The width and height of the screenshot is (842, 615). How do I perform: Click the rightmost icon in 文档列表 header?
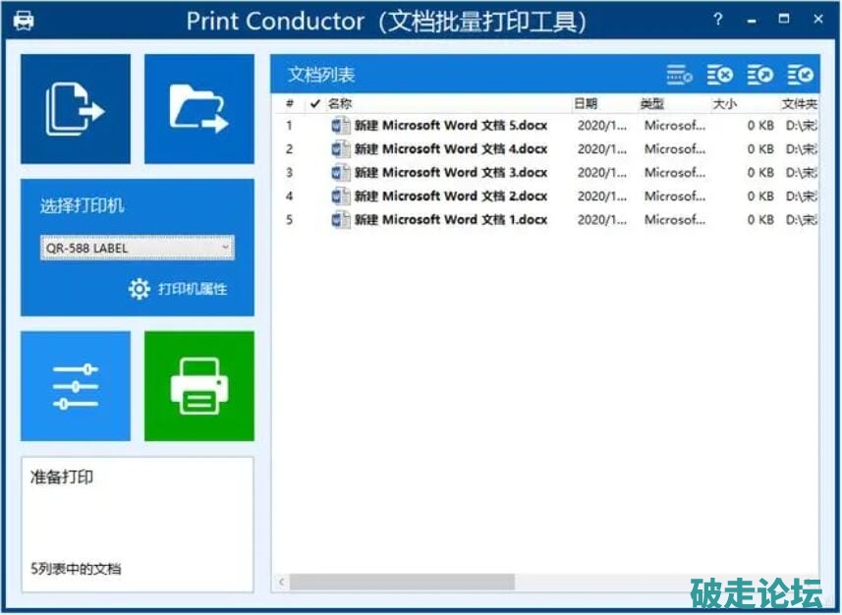click(x=801, y=75)
